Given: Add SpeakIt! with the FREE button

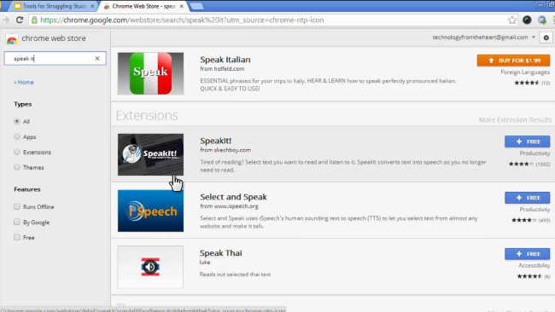Looking at the screenshot, I should [x=527, y=142].
